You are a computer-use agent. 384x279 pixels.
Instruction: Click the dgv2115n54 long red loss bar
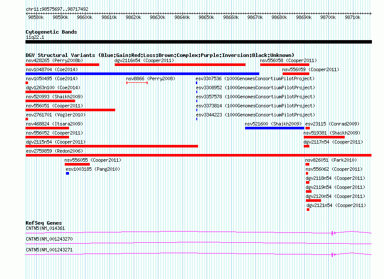112,146
